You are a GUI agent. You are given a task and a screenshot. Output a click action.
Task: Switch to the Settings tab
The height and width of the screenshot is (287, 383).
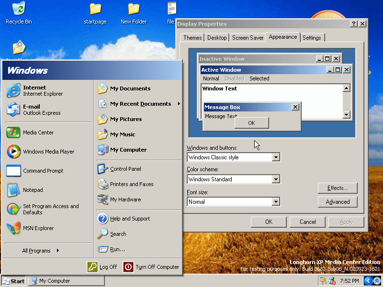pyautogui.click(x=312, y=38)
